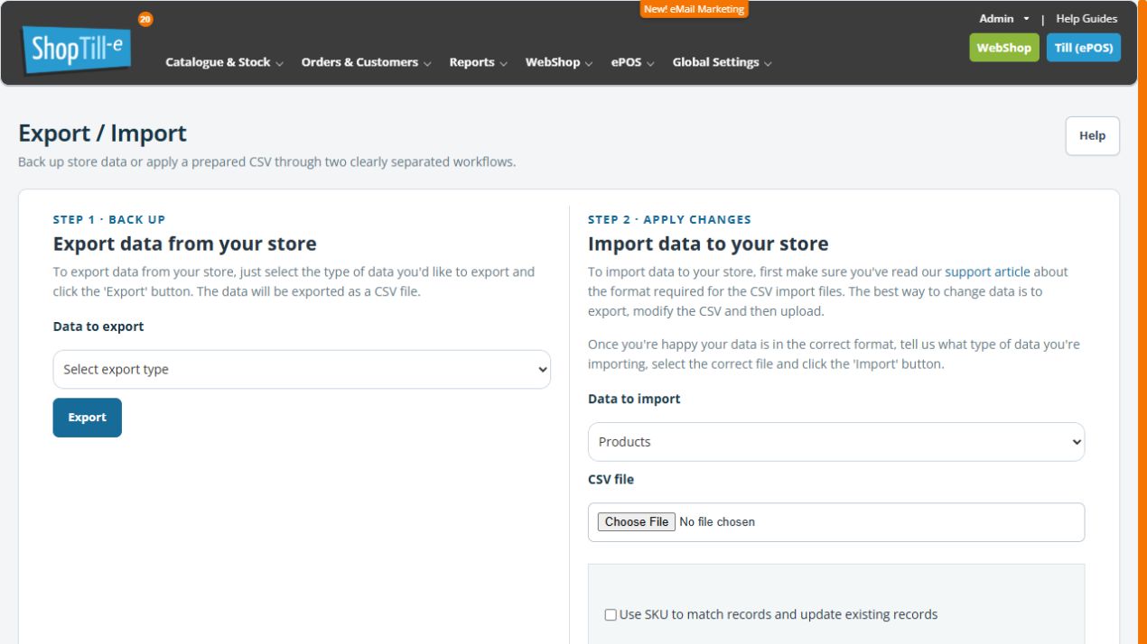Open the Global Settings menu
The height and width of the screenshot is (644, 1147).
[x=722, y=62]
